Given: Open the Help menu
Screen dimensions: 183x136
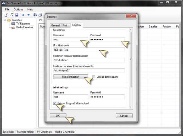Looking at the screenshot, I should tap(30, 9).
